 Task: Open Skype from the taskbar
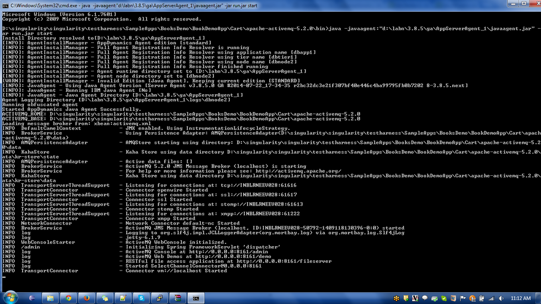(x=141, y=298)
